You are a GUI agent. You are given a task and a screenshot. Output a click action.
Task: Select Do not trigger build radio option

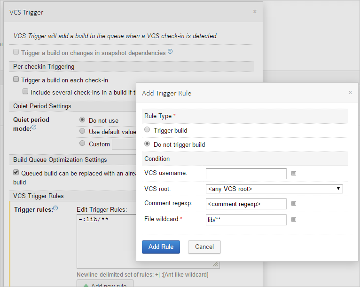(148, 144)
